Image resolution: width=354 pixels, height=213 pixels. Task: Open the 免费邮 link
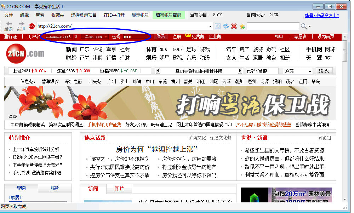[198, 36]
